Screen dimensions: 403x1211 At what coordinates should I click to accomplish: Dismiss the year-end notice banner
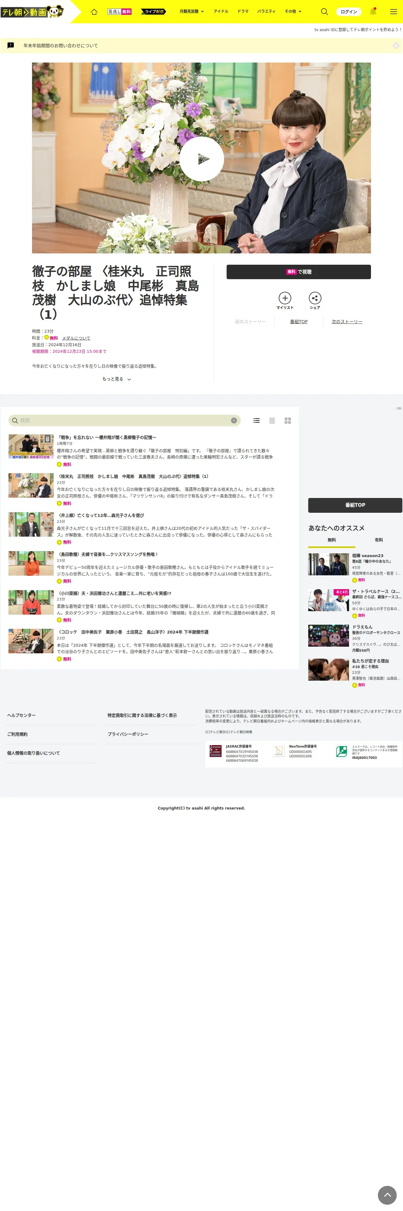click(x=396, y=46)
